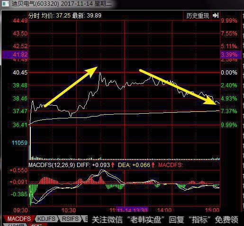The image size is (244, 226).
Task: Click the 0.00% percent axis label
Action: [229, 73]
